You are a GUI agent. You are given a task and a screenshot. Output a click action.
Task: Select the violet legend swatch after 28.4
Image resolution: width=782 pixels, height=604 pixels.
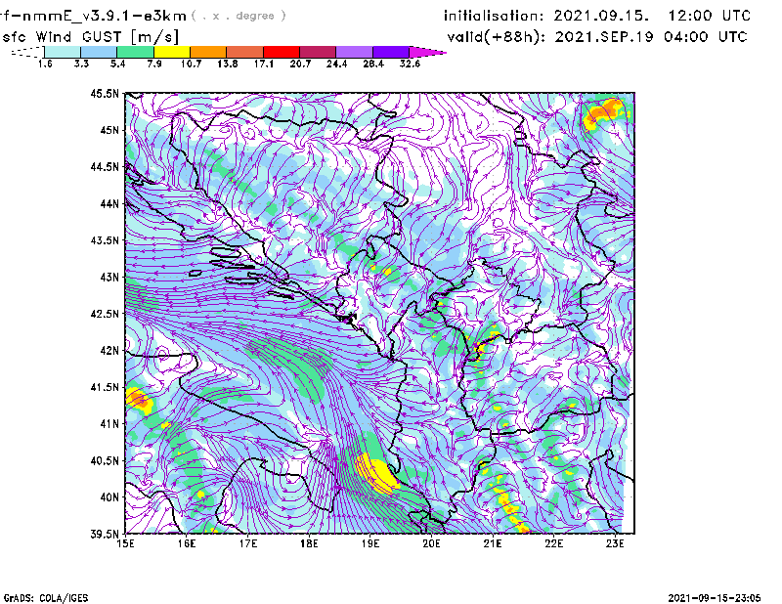pyautogui.click(x=391, y=52)
